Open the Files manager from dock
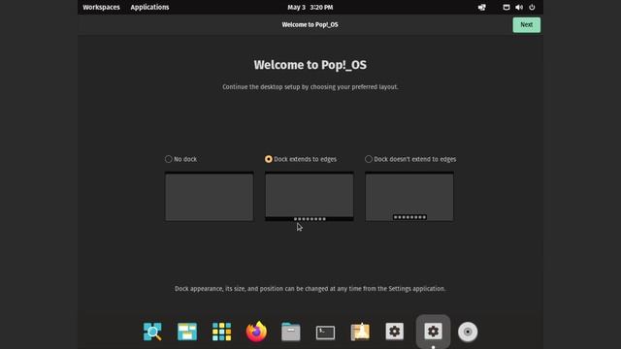The height and width of the screenshot is (349, 621). (291, 332)
